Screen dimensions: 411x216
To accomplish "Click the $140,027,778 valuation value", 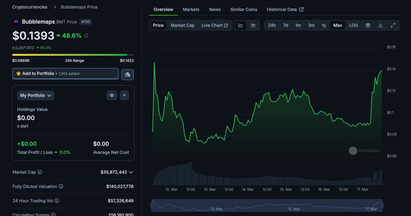I will coord(120,187).
